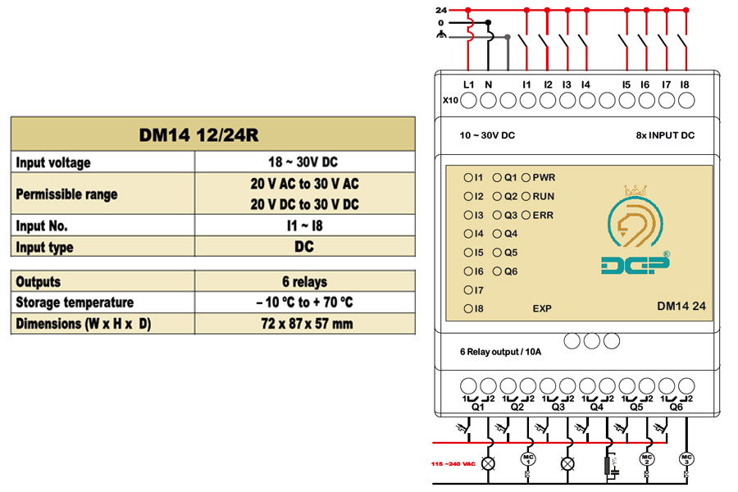Screen dimensions: 738x492
Task: Click the Q1 LED indicator on the panel
Action: pyautogui.click(x=497, y=177)
